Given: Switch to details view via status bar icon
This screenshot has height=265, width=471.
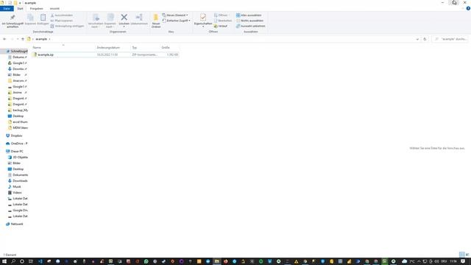Looking at the screenshot, I should pos(462,255).
